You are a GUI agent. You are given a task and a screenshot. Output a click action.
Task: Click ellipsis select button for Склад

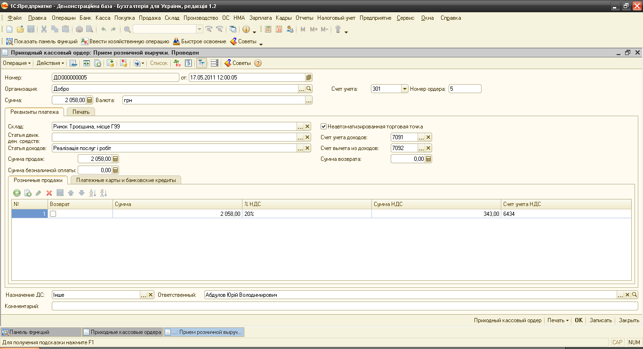tap(301, 127)
